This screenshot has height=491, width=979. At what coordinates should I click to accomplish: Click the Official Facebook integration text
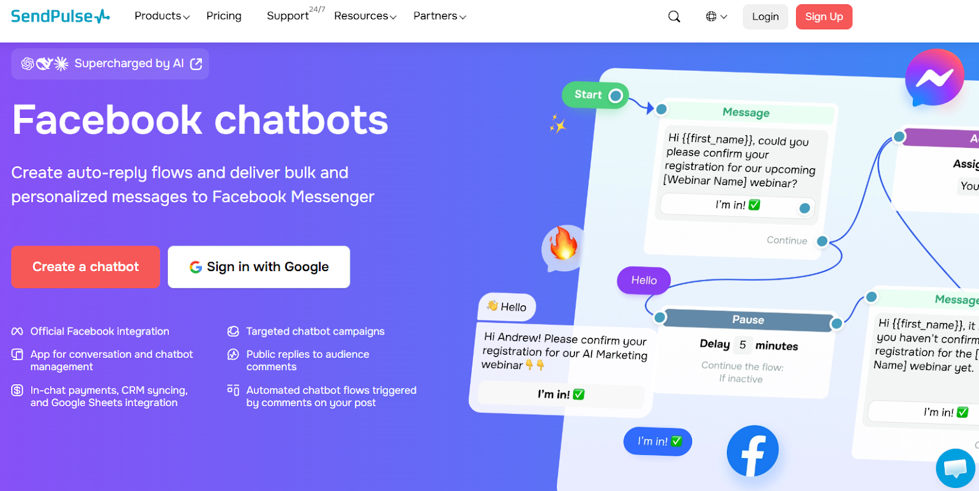coord(100,331)
